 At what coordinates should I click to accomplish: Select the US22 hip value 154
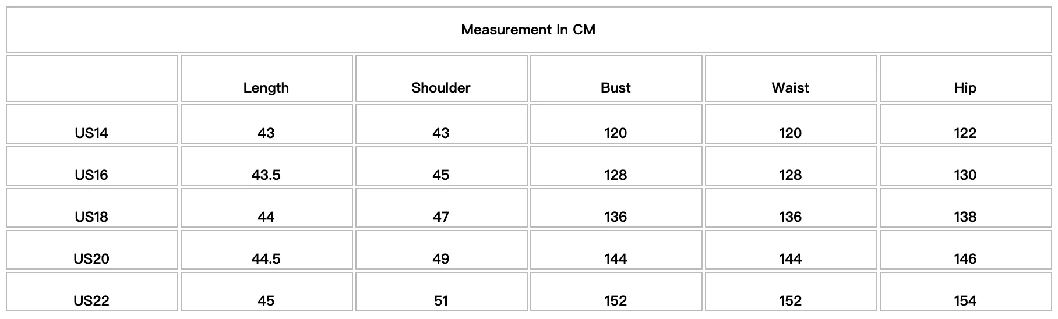tap(965, 301)
